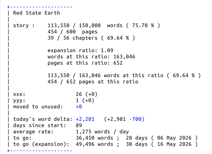
Task: Click '454 / 652 pages at this ratio'
Action: coord(93,82)
